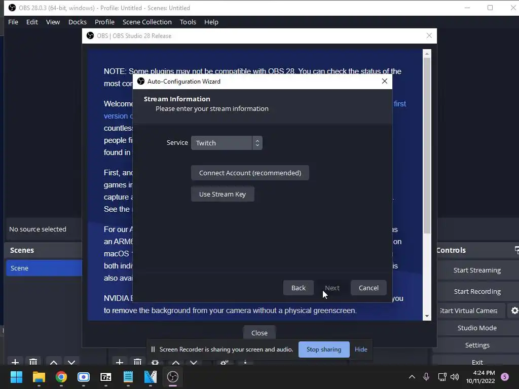Open the View menu
The image size is (519, 389).
53,22
